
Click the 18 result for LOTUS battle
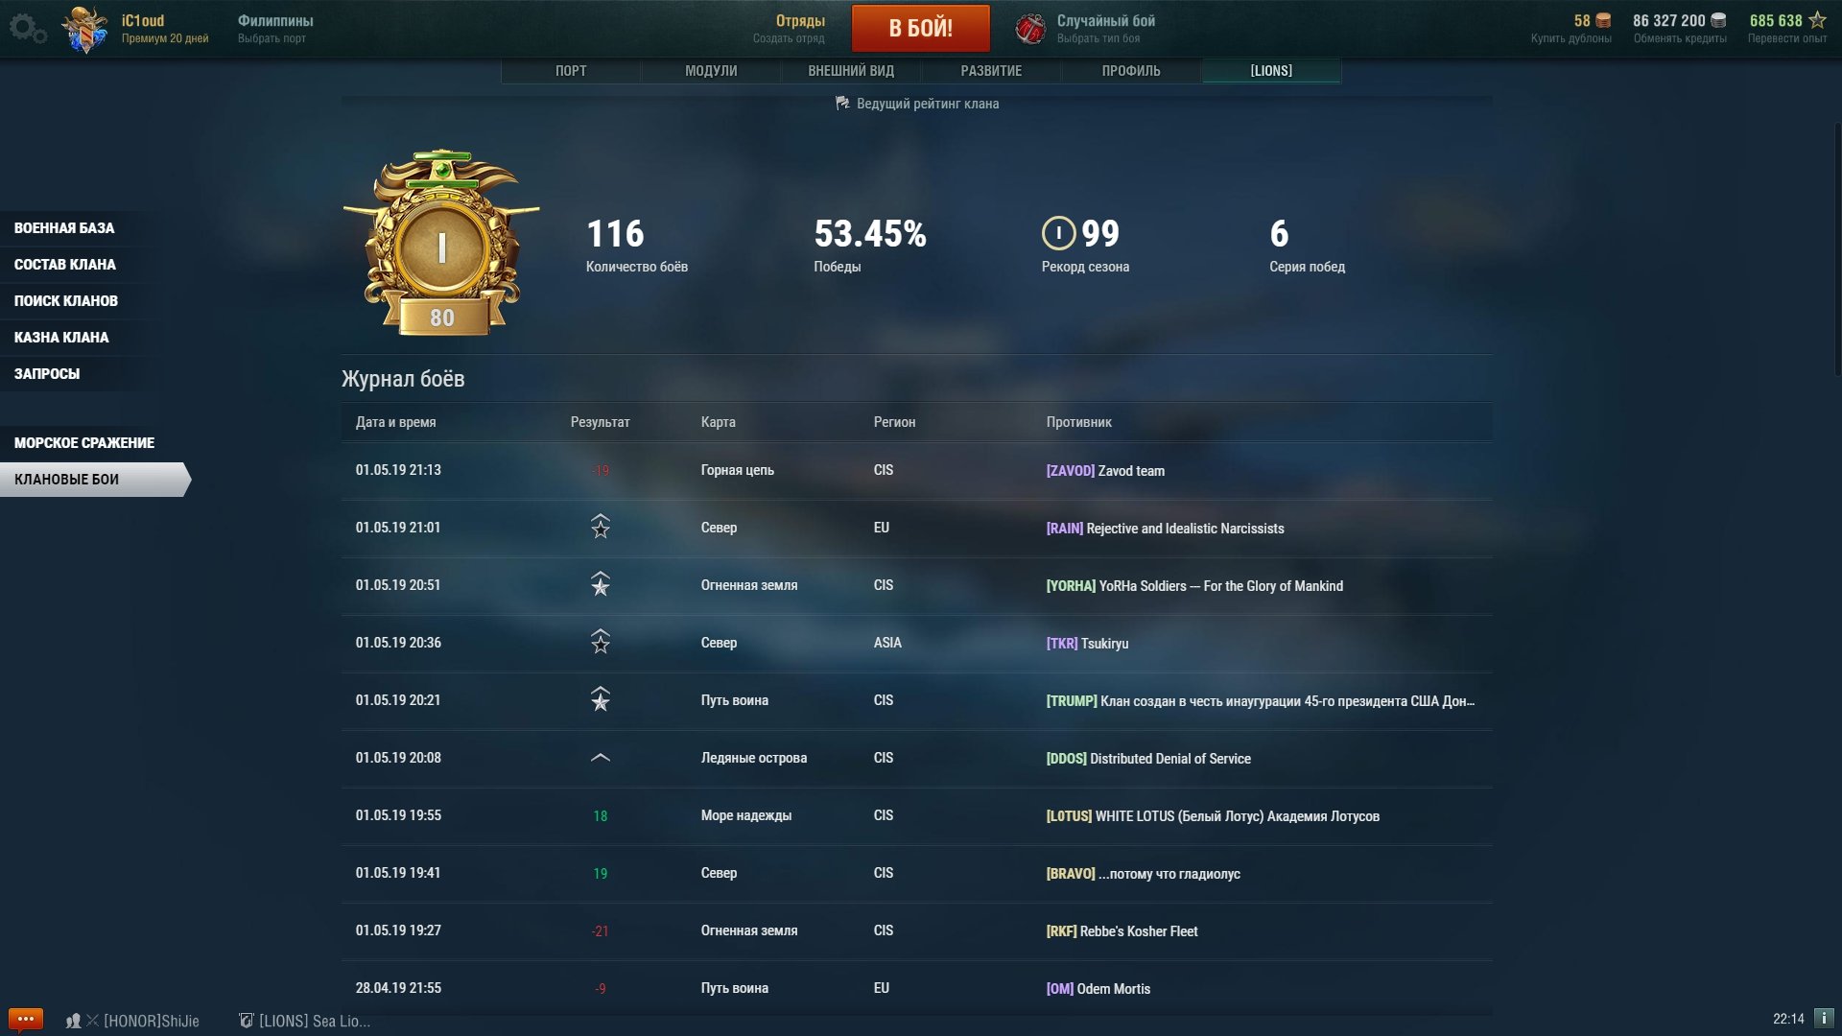601,816
